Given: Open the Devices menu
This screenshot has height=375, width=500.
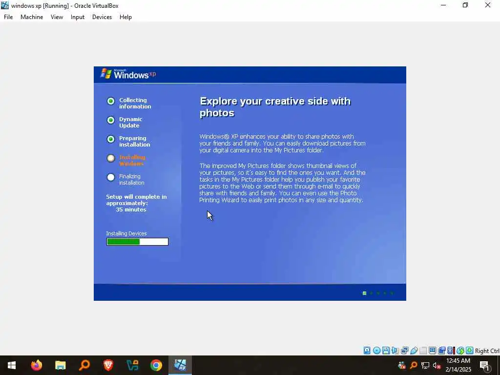Looking at the screenshot, I should 102,17.
